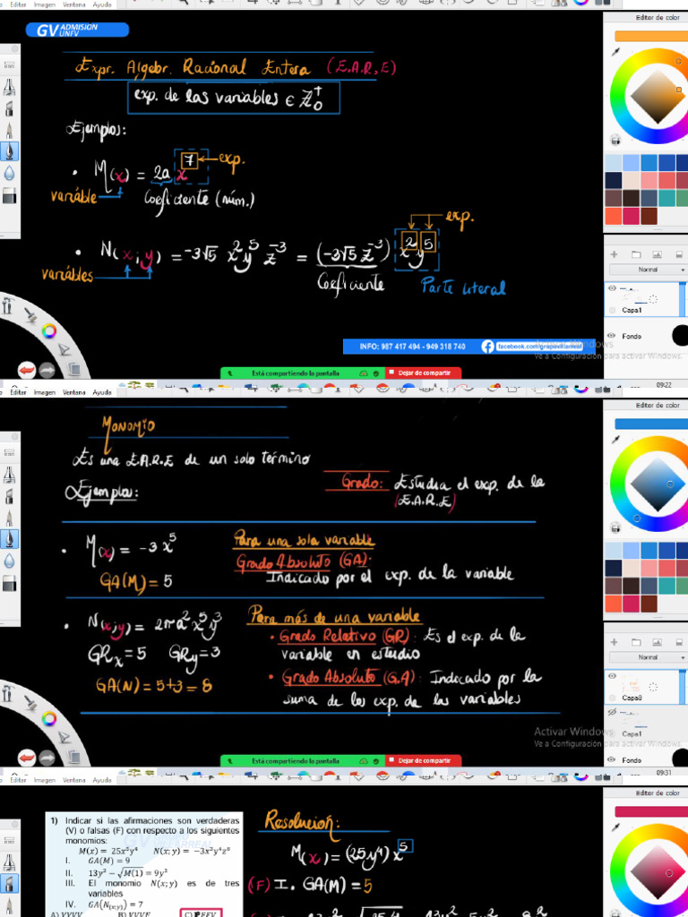Open the lagoon color wheel in the Monomio screenshot
The image size is (688, 917).
[x=49, y=719]
